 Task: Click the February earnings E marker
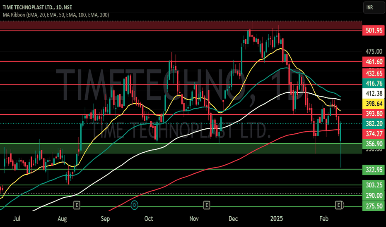pos(338,205)
